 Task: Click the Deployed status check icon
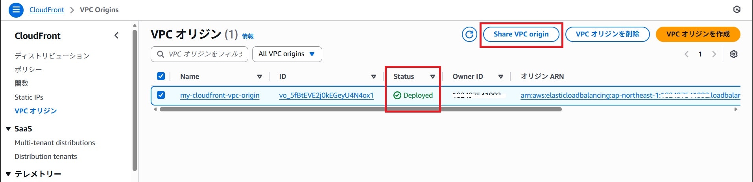[397, 95]
